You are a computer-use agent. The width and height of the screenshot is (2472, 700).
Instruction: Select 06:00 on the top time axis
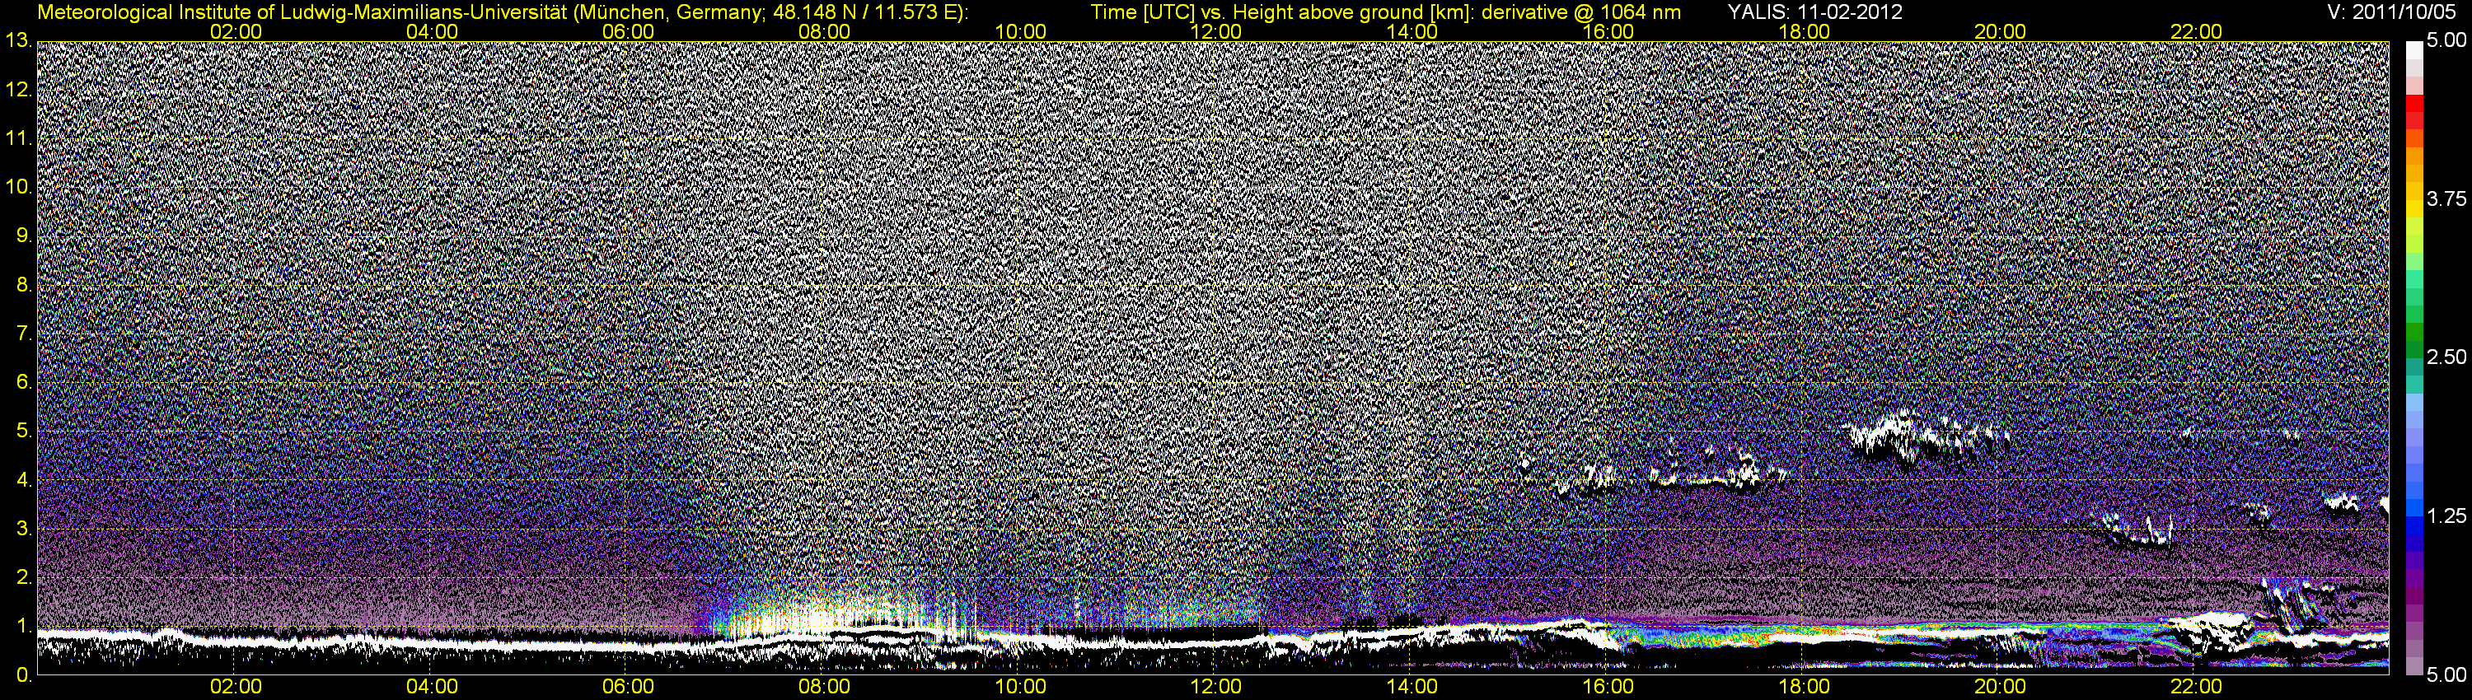(x=628, y=31)
